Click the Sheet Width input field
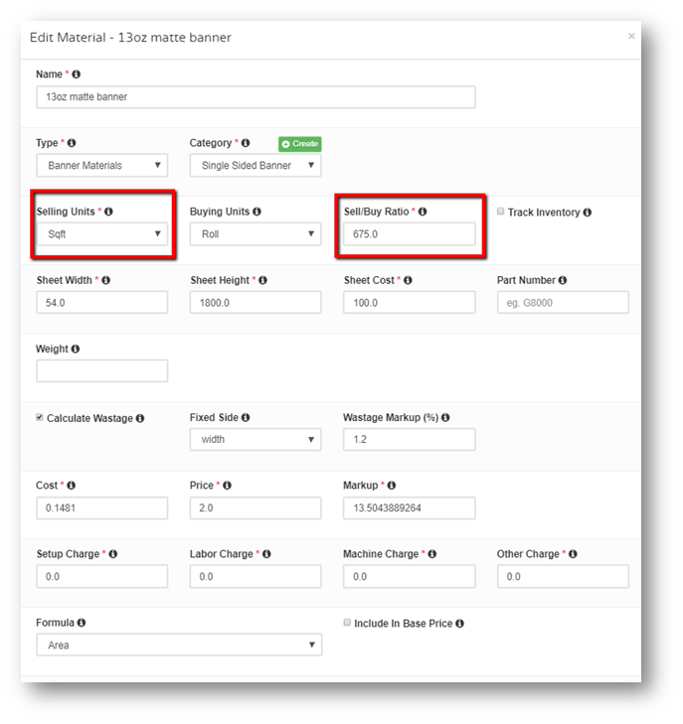This screenshot has width=683, height=724. (102, 303)
